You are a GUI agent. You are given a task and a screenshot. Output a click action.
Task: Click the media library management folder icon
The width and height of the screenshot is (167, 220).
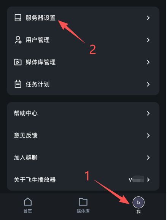click(18, 62)
